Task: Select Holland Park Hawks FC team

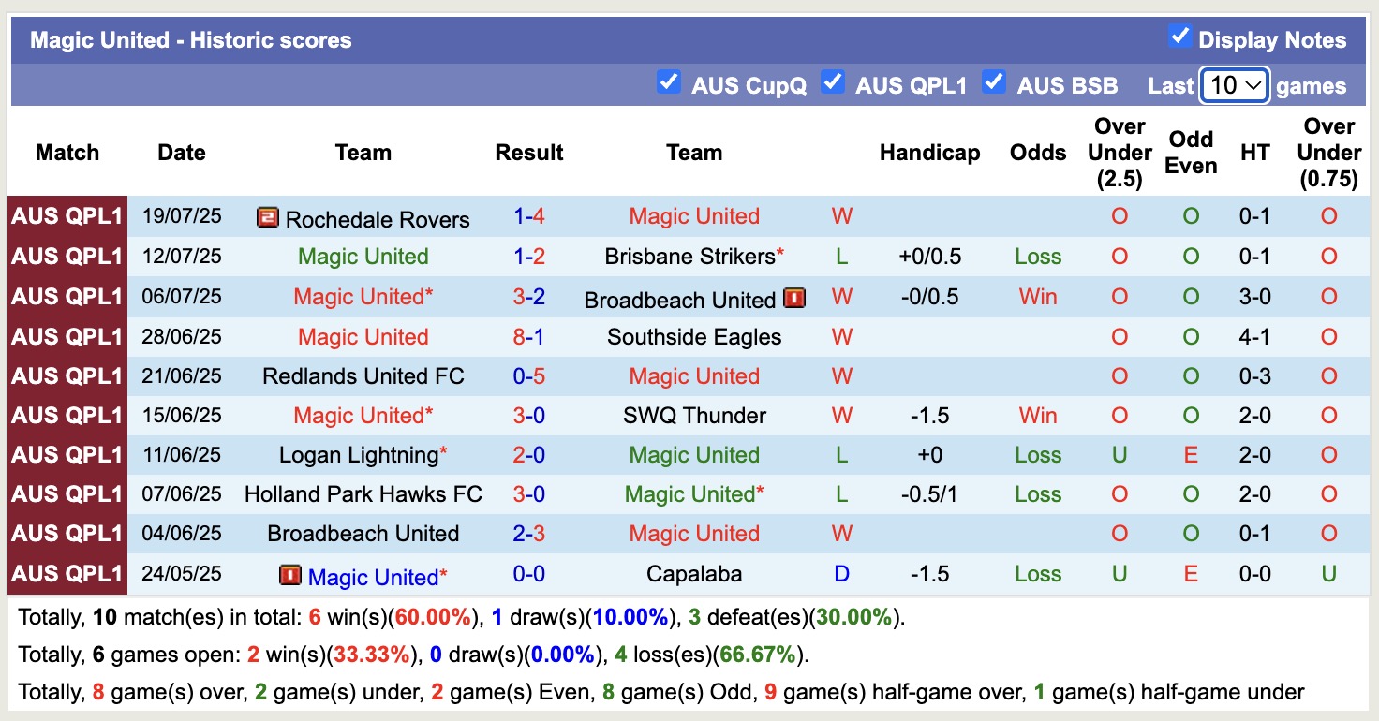Action: click(363, 494)
